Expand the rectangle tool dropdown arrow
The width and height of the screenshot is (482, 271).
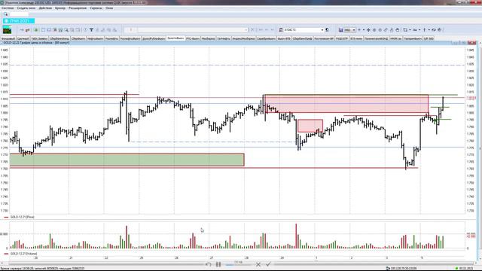(410, 30)
